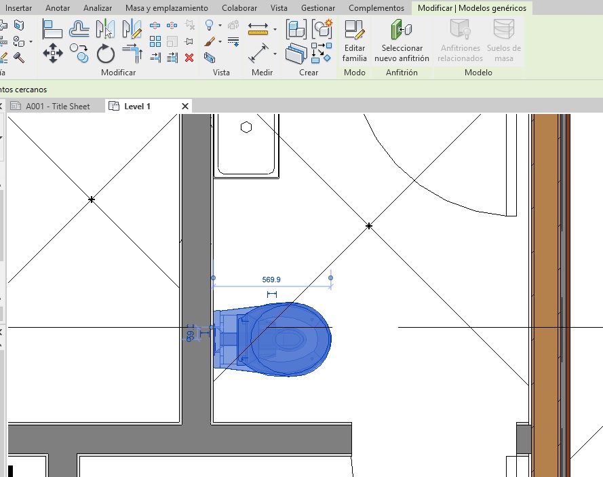
Task: Select the Move tool
Action: click(52, 53)
